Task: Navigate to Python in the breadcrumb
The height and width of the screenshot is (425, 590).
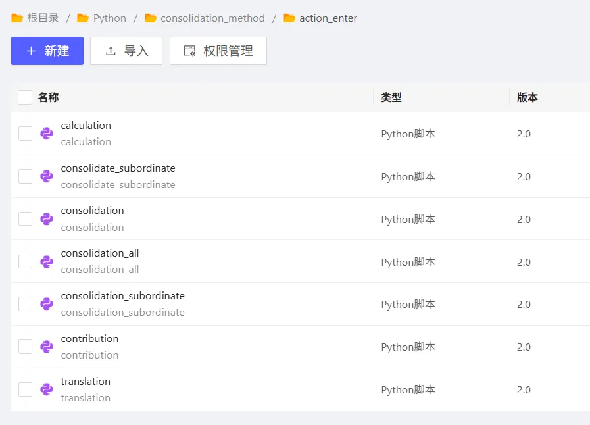Action: point(109,18)
